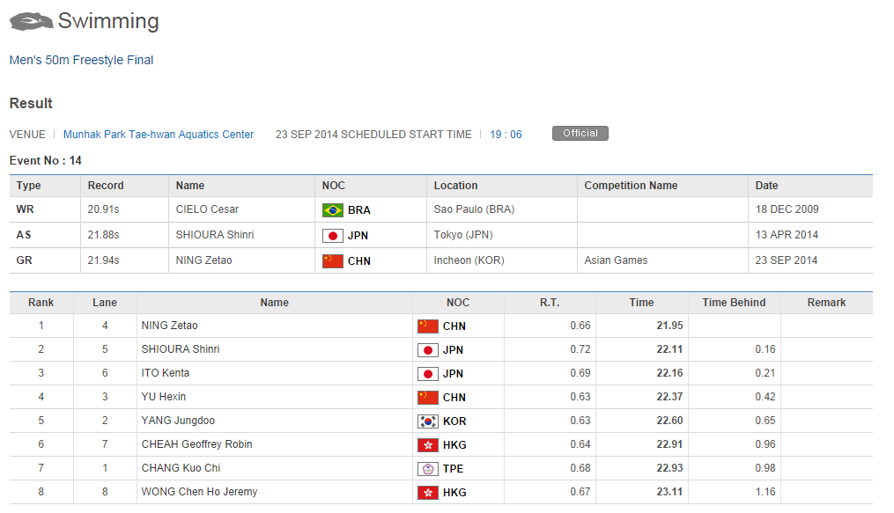The height and width of the screenshot is (513, 894).
Task: Click Korea flag in YANG Jungdoo's row
Action: pos(427,421)
